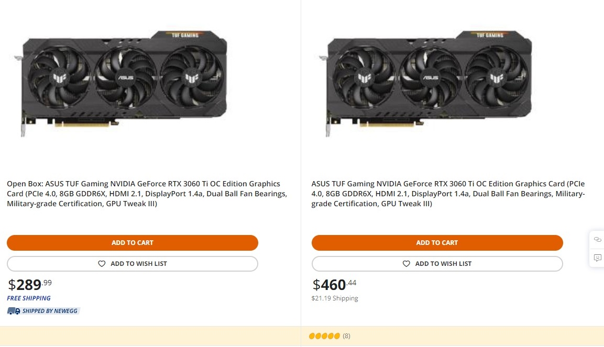Open the feedback smiley chat icon on the right edge

pyautogui.click(x=598, y=258)
